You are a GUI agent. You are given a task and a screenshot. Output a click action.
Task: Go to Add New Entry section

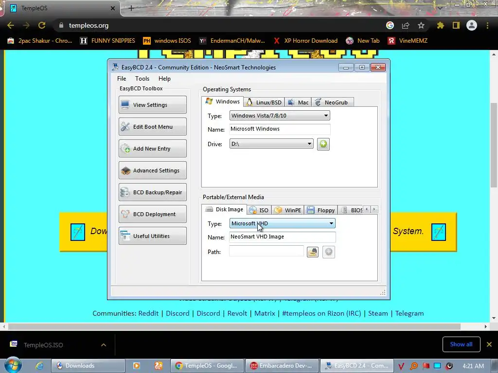click(152, 149)
